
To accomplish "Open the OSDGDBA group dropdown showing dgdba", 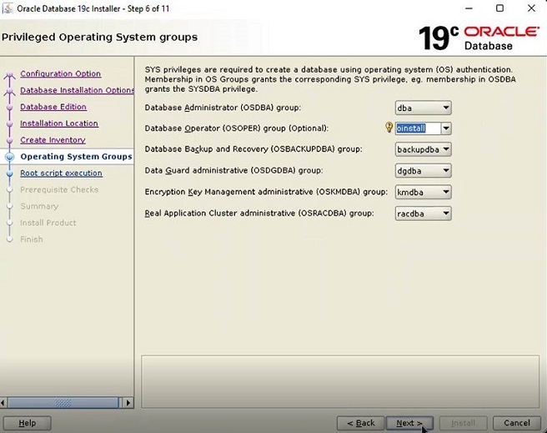I will (x=423, y=171).
